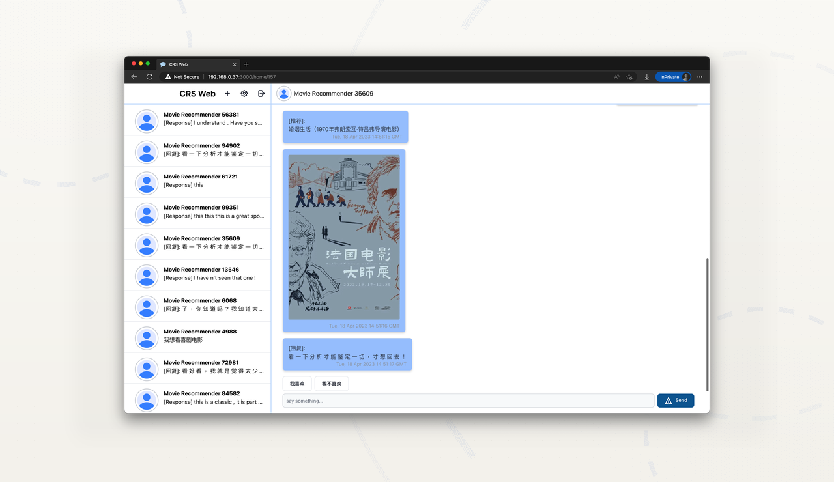Click the chat area vertical scrollbar

point(707,324)
